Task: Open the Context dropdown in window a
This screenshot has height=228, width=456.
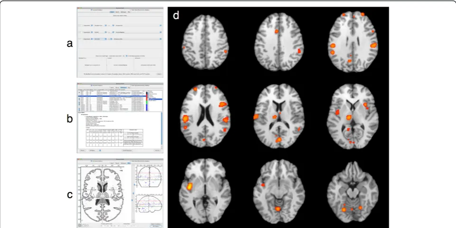Action: click(x=100, y=32)
